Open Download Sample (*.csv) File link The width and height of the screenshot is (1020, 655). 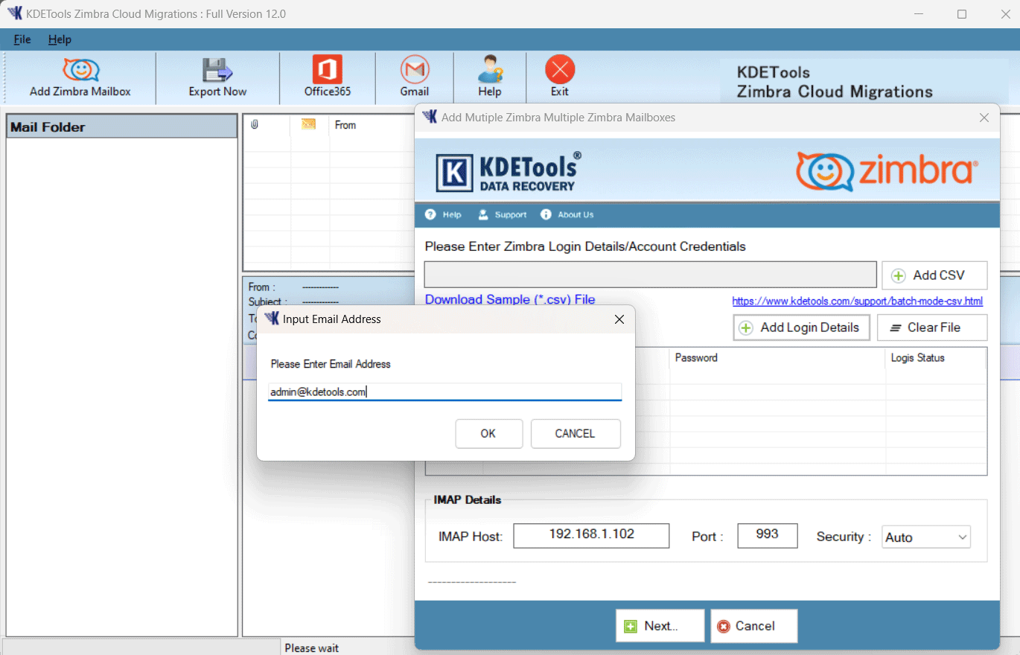tap(510, 299)
